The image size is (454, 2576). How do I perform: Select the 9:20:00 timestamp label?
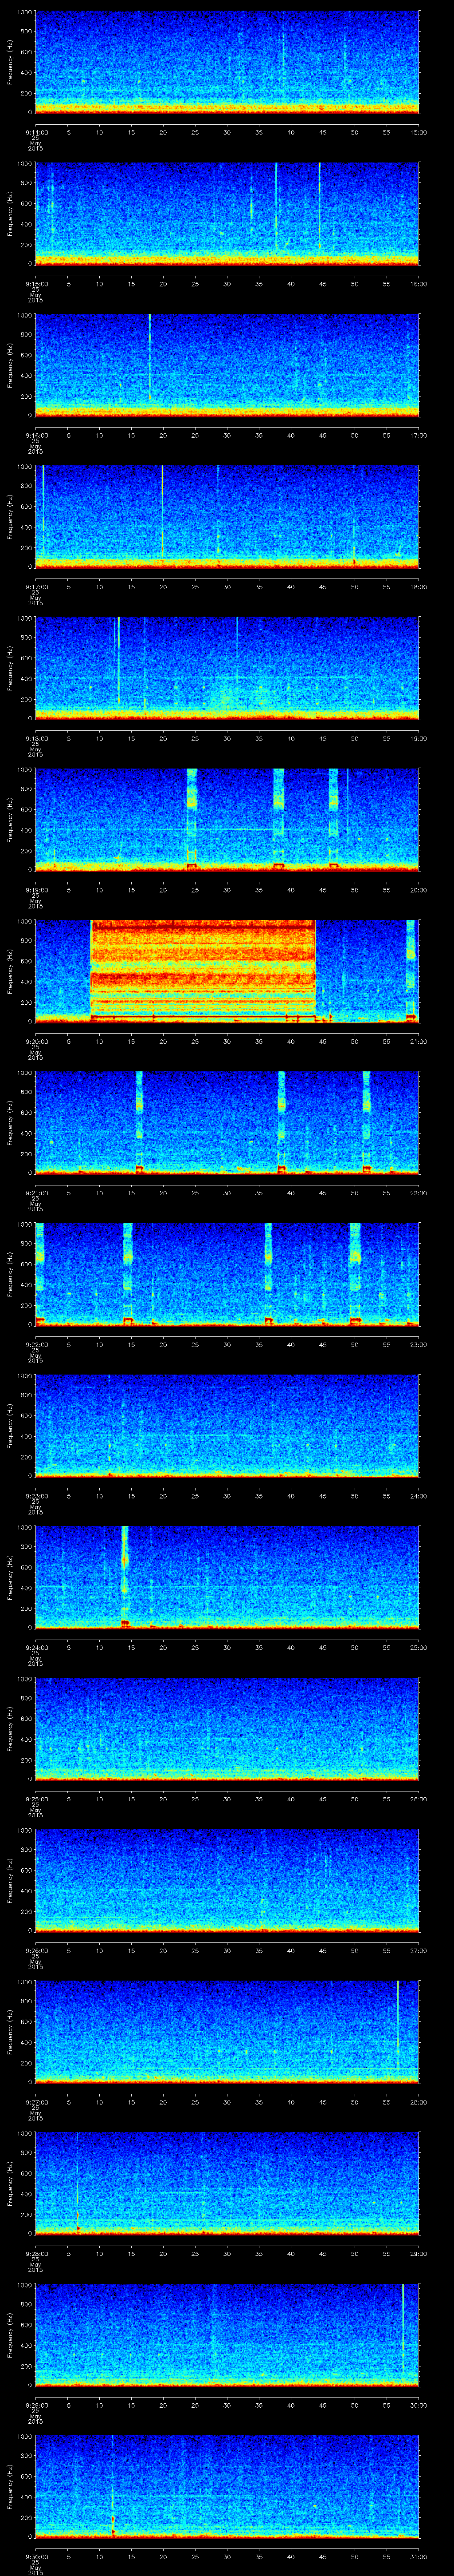point(36,1041)
